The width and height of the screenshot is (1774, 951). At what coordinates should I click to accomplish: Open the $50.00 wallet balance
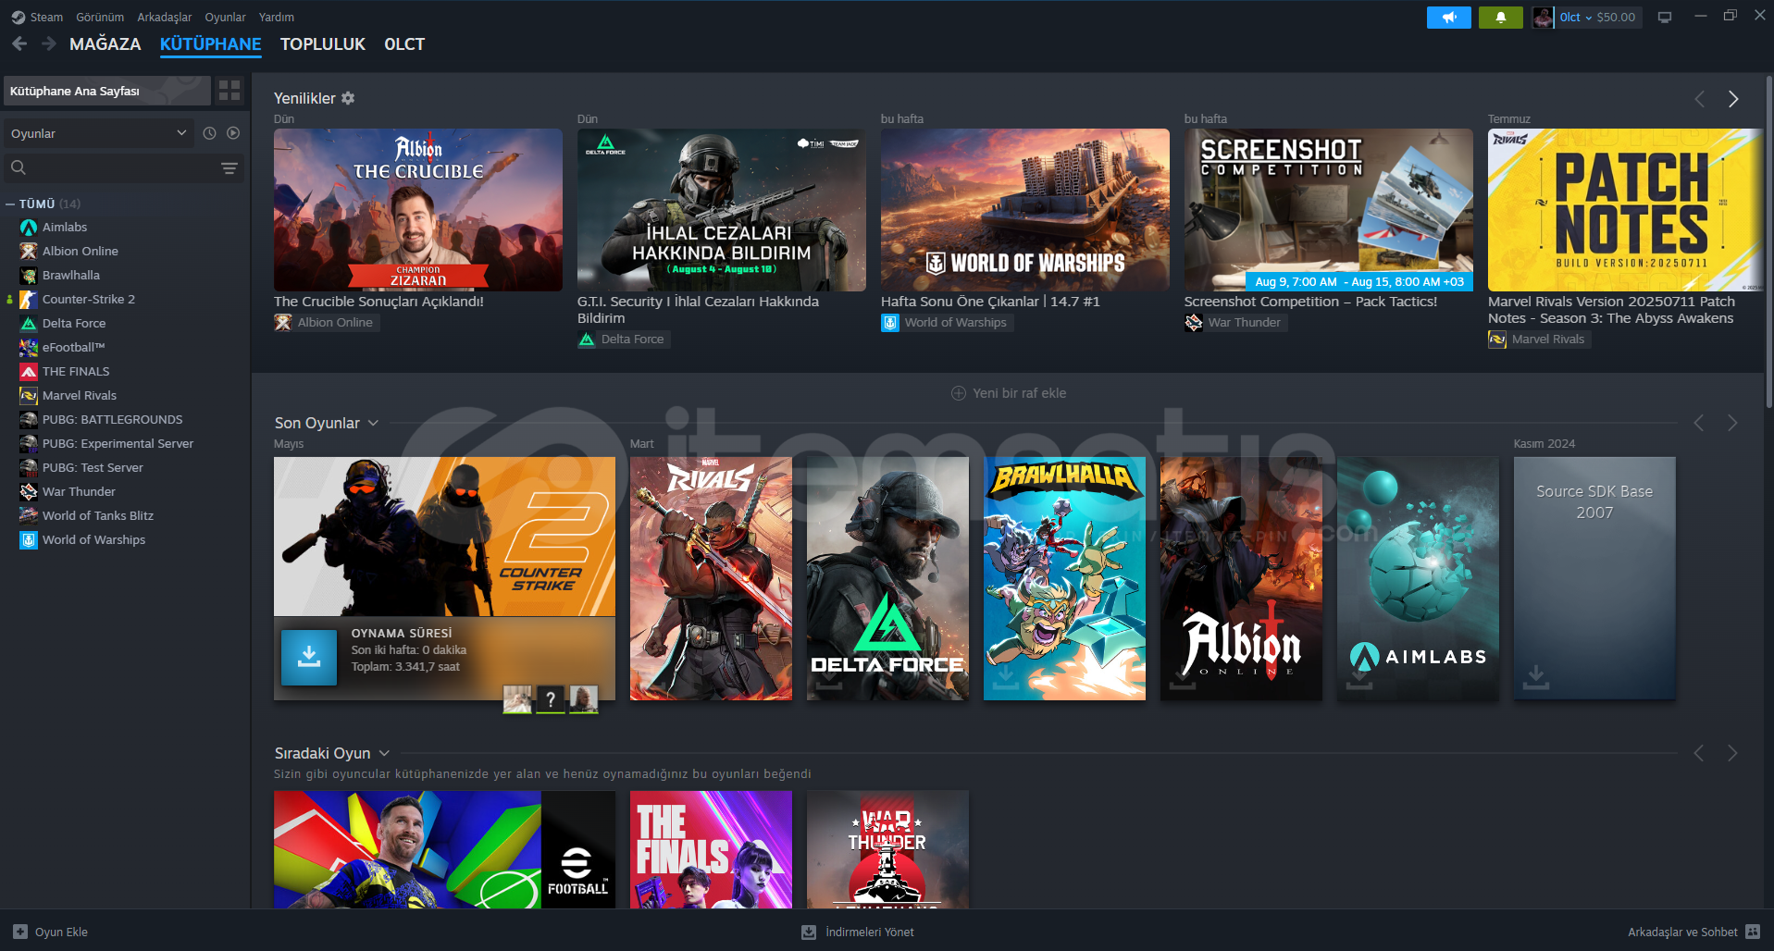click(1616, 17)
